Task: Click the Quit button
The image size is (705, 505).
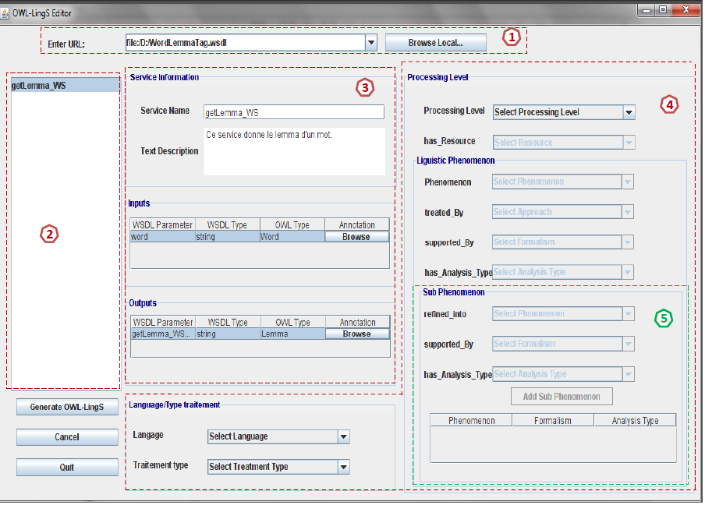Action: [x=67, y=468]
